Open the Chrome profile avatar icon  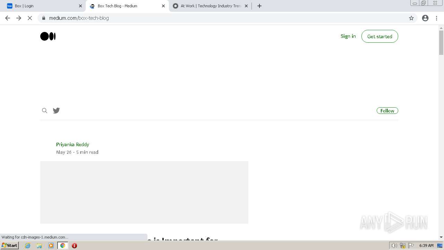425,18
